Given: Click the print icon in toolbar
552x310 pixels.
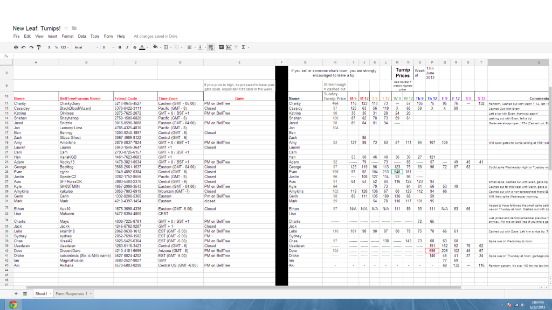Looking at the screenshot, I should [16, 47].
